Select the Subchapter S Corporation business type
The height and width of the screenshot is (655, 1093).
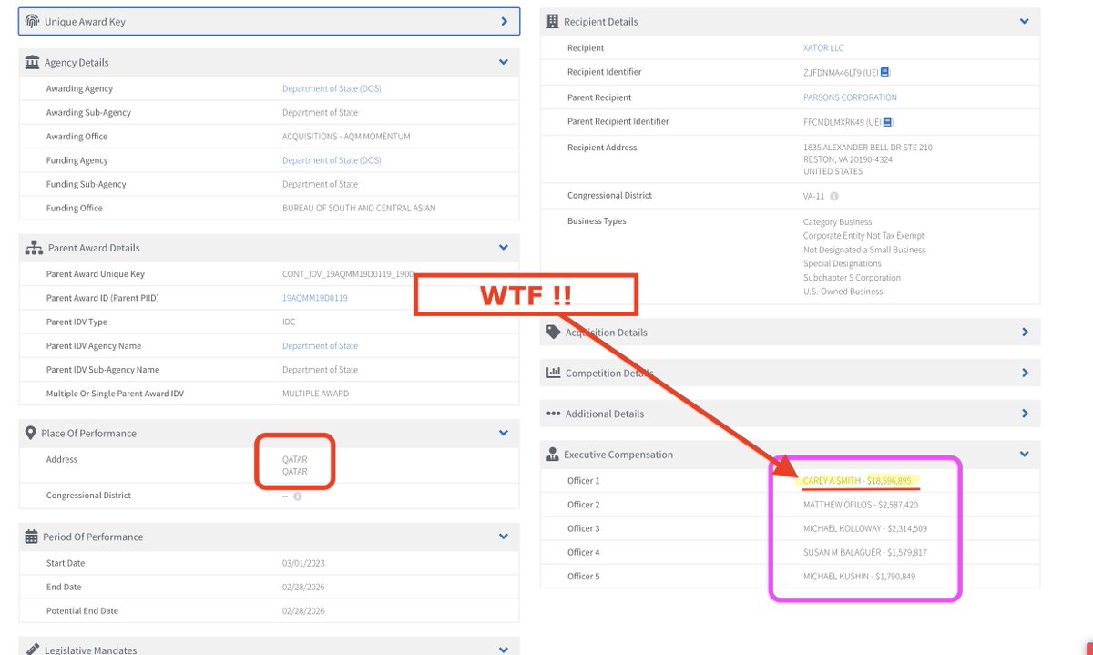852,278
